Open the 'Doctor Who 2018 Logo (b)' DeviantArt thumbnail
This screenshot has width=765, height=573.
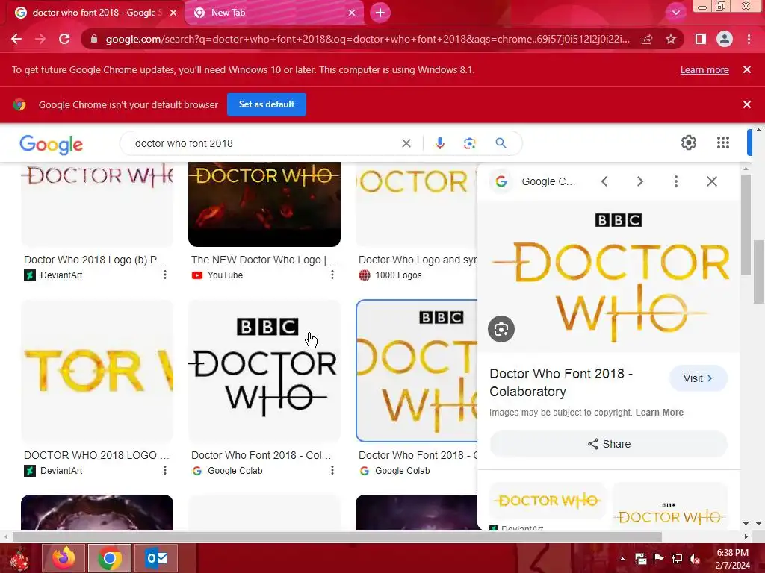click(97, 204)
